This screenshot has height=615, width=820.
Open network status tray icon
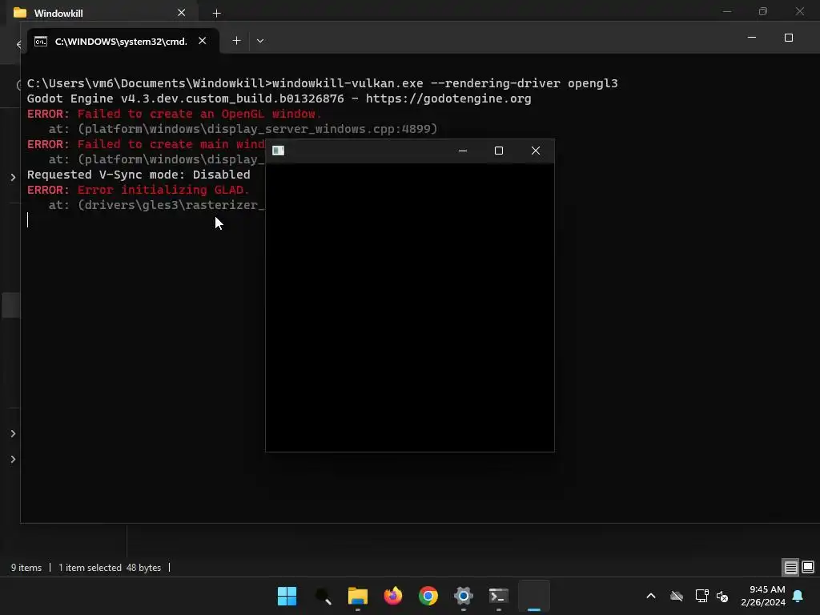701,596
